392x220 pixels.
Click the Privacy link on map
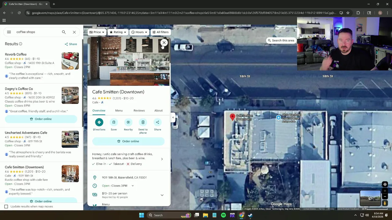[331, 209]
